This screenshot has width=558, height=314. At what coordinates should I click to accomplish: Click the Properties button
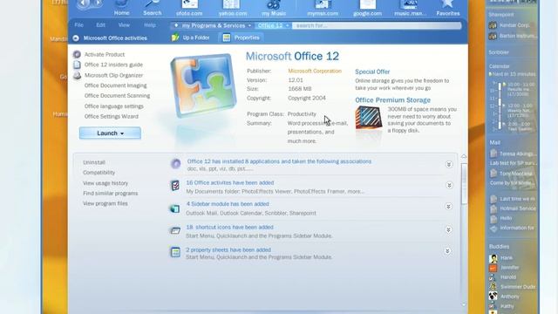coord(242,38)
